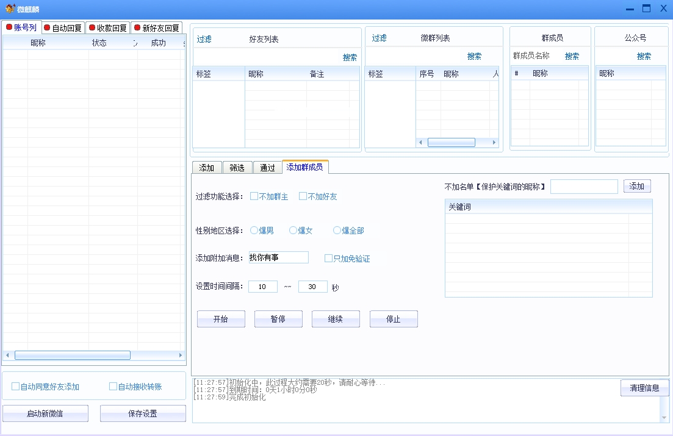Tick the 不加好友 checkbox
The height and width of the screenshot is (436, 673).
coord(303,196)
